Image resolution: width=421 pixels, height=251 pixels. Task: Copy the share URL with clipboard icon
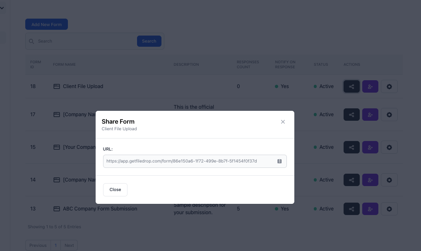279,161
